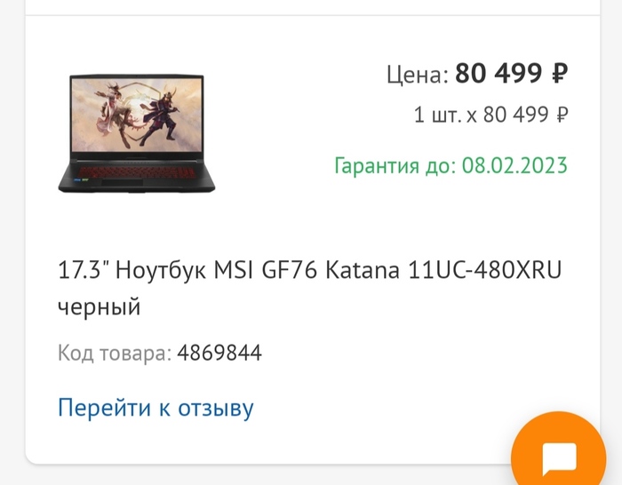
Task: Click the "1 шт. x 80 499" quantity line
Action: click(490, 115)
